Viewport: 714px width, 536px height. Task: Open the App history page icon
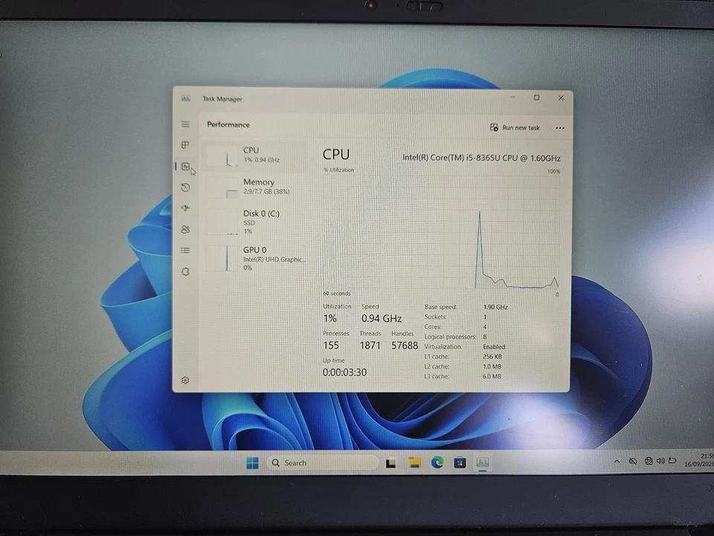[x=185, y=188]
